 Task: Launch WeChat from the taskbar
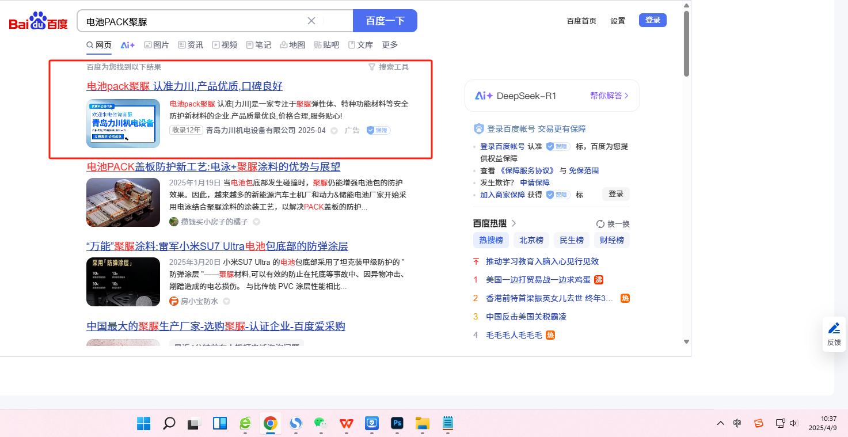coord(320,424)
